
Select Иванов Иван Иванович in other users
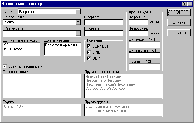[104, 76]
